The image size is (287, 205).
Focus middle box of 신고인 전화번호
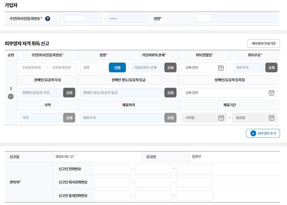153,169
